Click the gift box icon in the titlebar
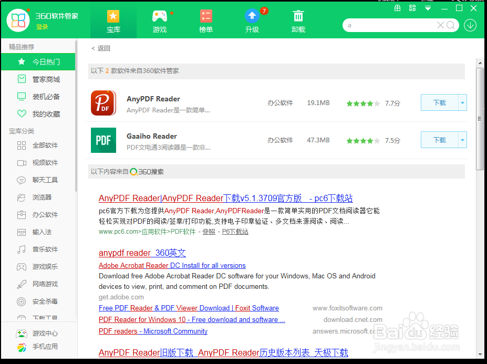This screenshot has width=487, height=364. (398, 8)
